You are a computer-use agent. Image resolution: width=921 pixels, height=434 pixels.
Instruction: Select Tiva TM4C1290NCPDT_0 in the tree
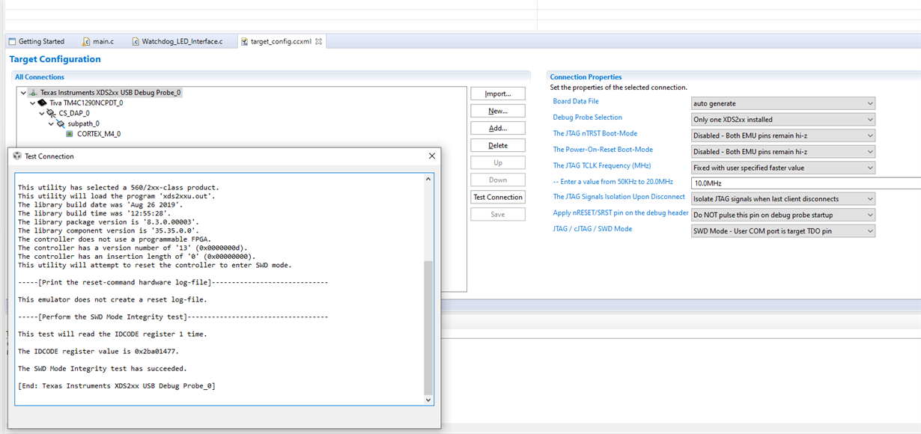tap(86, 103)
